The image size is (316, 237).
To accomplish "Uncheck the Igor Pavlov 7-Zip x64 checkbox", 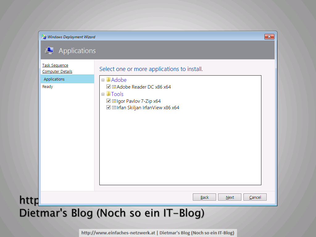I will [x=108, y=101].
